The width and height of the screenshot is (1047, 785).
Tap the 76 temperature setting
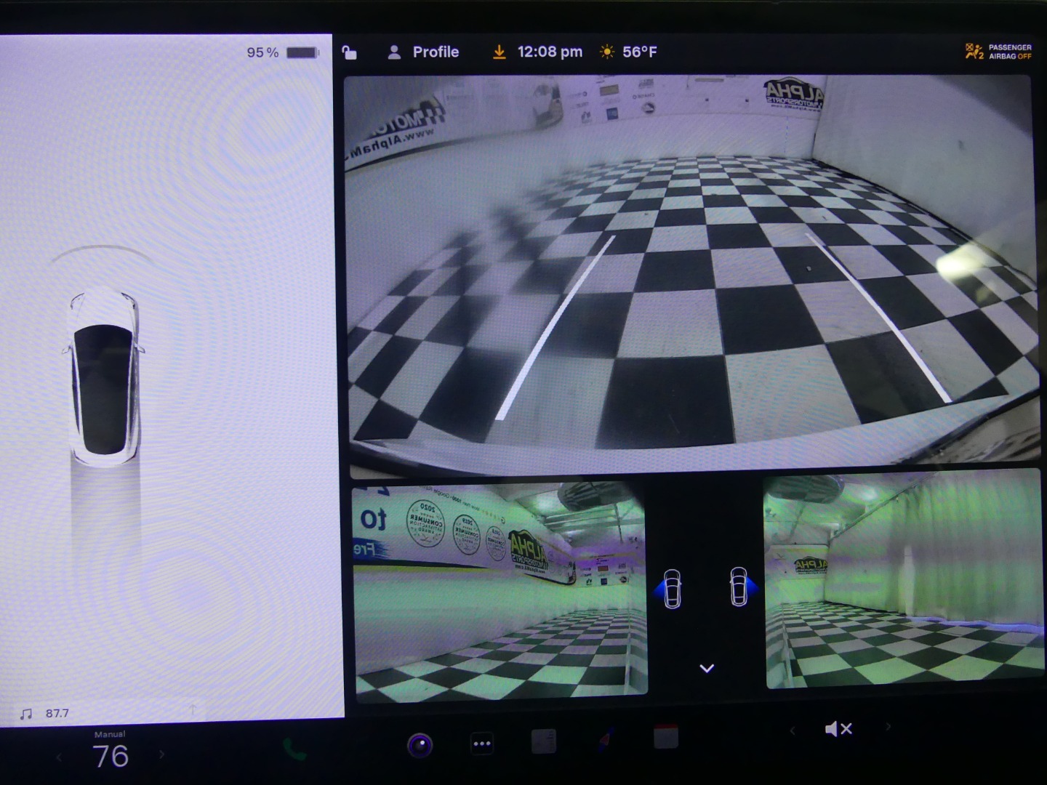[x=111, y=756]
